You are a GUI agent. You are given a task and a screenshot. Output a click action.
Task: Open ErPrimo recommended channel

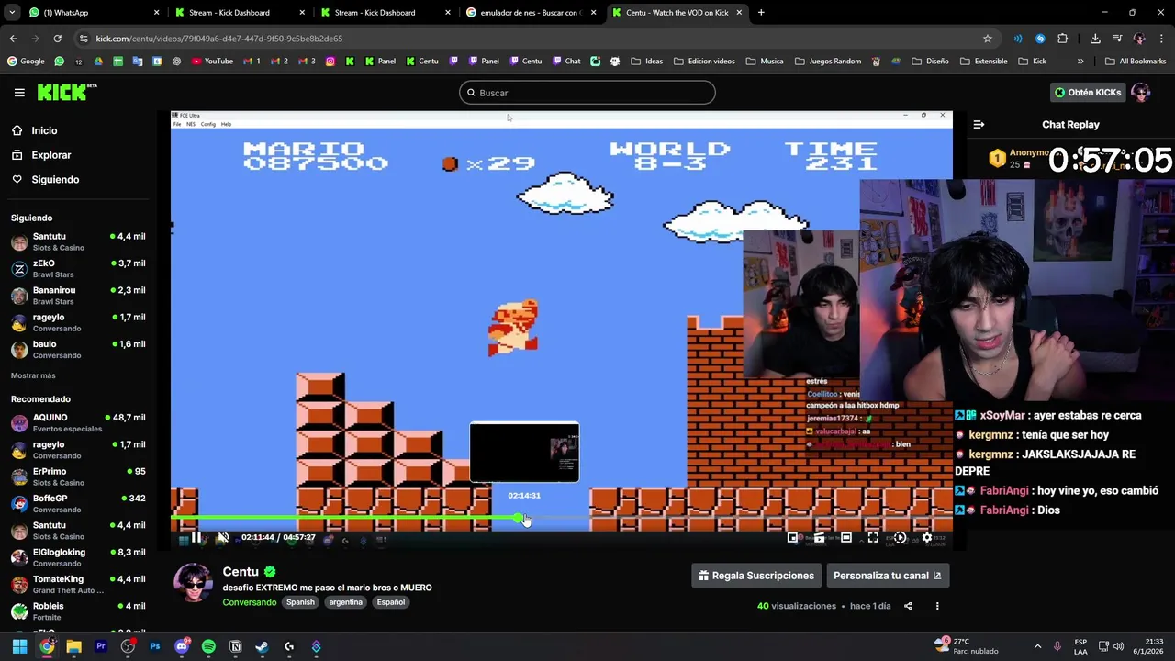click(x=78, y=476)
